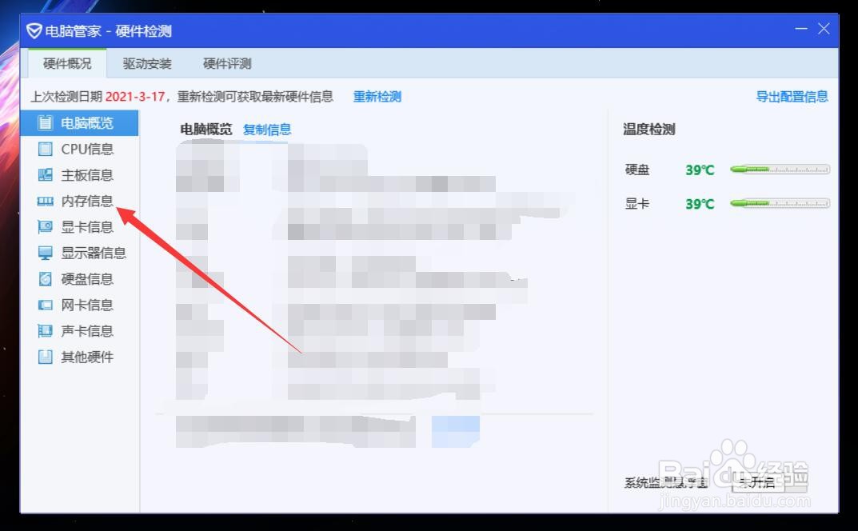This screenshot has width=858, height=531.
Task: Show 显卡信息 details
Action: coord(79,226)
